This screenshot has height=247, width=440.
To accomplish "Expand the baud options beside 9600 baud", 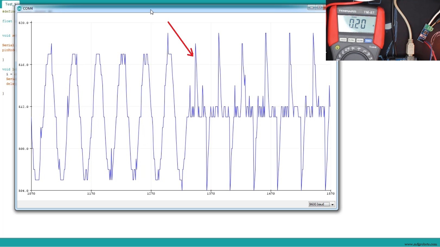I will 332,204.
